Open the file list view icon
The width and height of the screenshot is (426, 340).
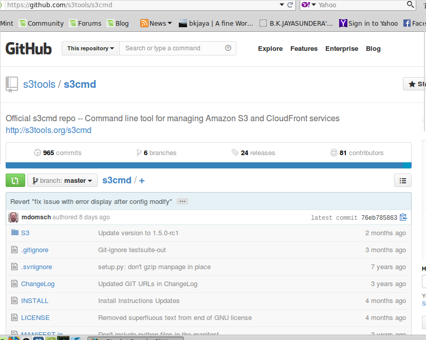[x=403, y=181]
